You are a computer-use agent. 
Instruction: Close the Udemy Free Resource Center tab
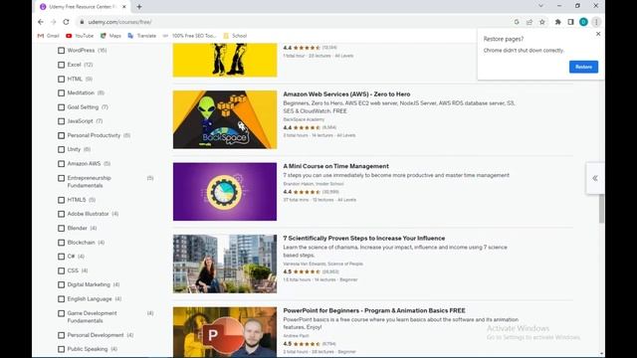tap(123, 7)
